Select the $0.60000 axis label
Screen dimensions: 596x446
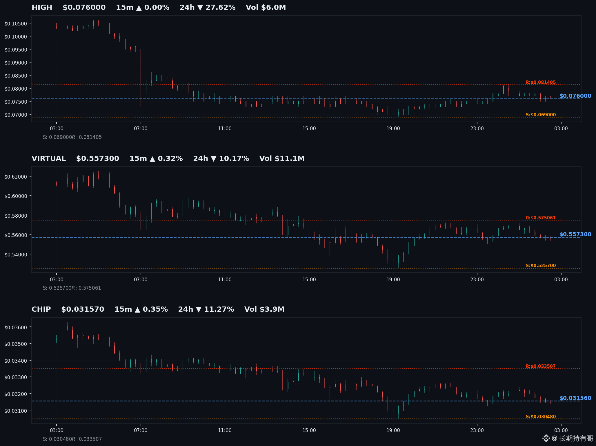point(16,196)
